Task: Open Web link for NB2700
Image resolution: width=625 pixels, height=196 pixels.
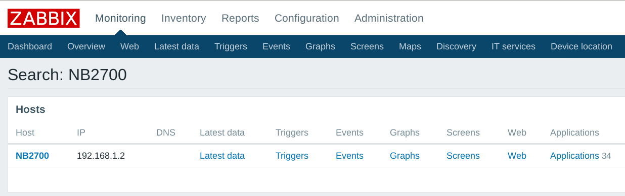Action: [x=517, y=156]
